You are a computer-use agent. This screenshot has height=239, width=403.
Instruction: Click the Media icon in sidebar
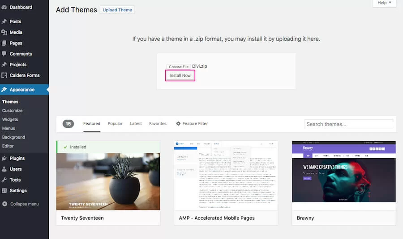point(4,32)
